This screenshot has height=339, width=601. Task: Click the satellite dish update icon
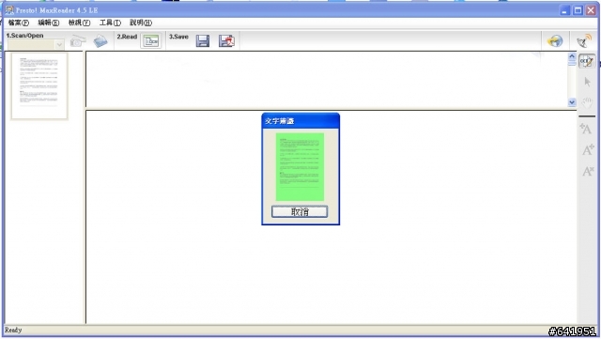[584, 41]
